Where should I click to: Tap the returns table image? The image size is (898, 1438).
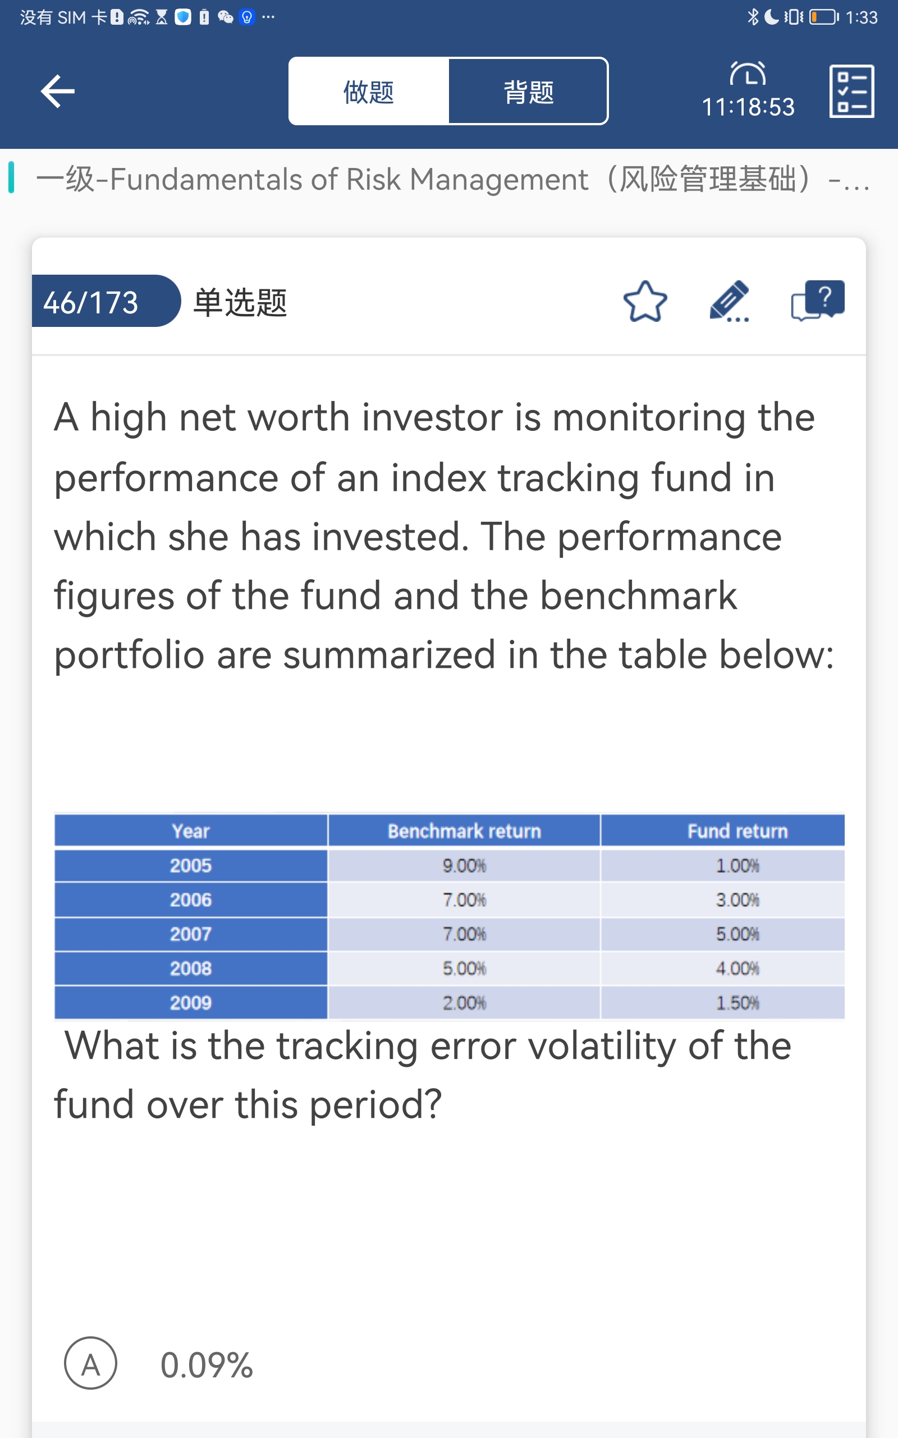tap(449, 916)
